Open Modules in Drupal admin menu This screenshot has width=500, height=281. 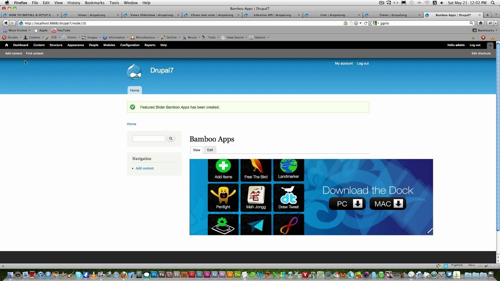(x=109, y=45)
